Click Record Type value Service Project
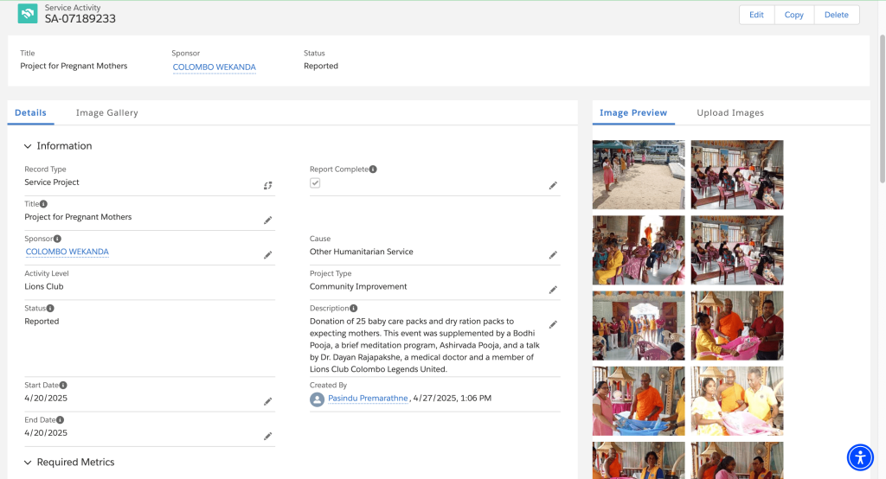Image resolution: width=886 pixels, height=479 pixels. coord(51,182)
